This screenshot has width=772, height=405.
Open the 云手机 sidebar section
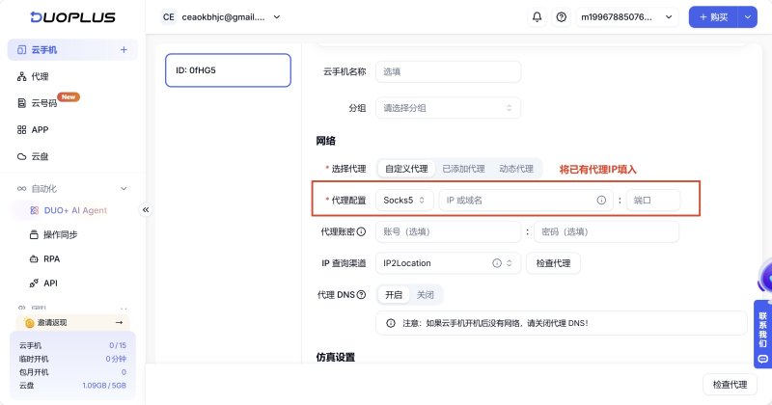coord(72,50)
